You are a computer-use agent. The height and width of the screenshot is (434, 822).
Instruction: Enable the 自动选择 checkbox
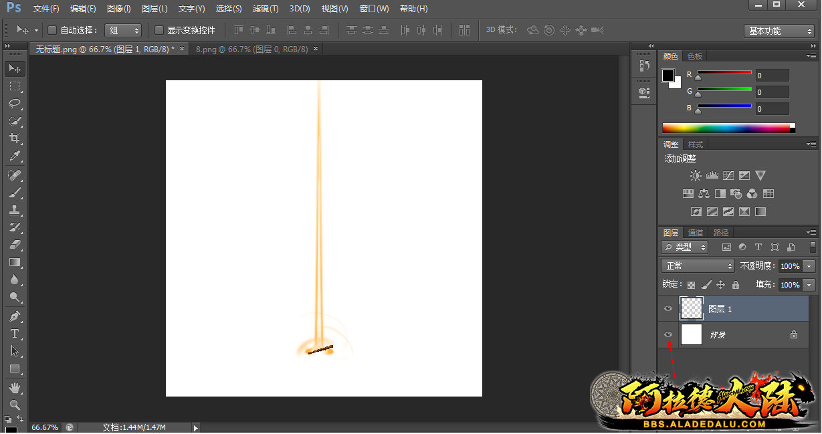[x=53, y=30]
